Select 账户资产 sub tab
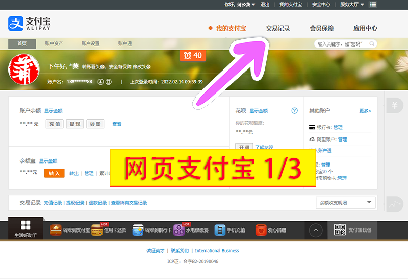This screenshot has width=408, height=279. [x=54, y=44]
